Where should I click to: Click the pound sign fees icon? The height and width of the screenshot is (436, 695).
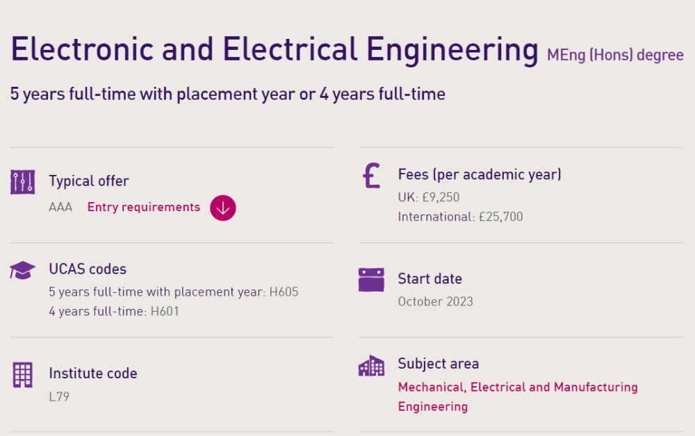[x=371, y=175]
